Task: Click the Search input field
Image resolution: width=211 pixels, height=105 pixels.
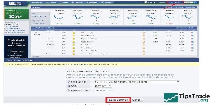Action: pos(188,2)
